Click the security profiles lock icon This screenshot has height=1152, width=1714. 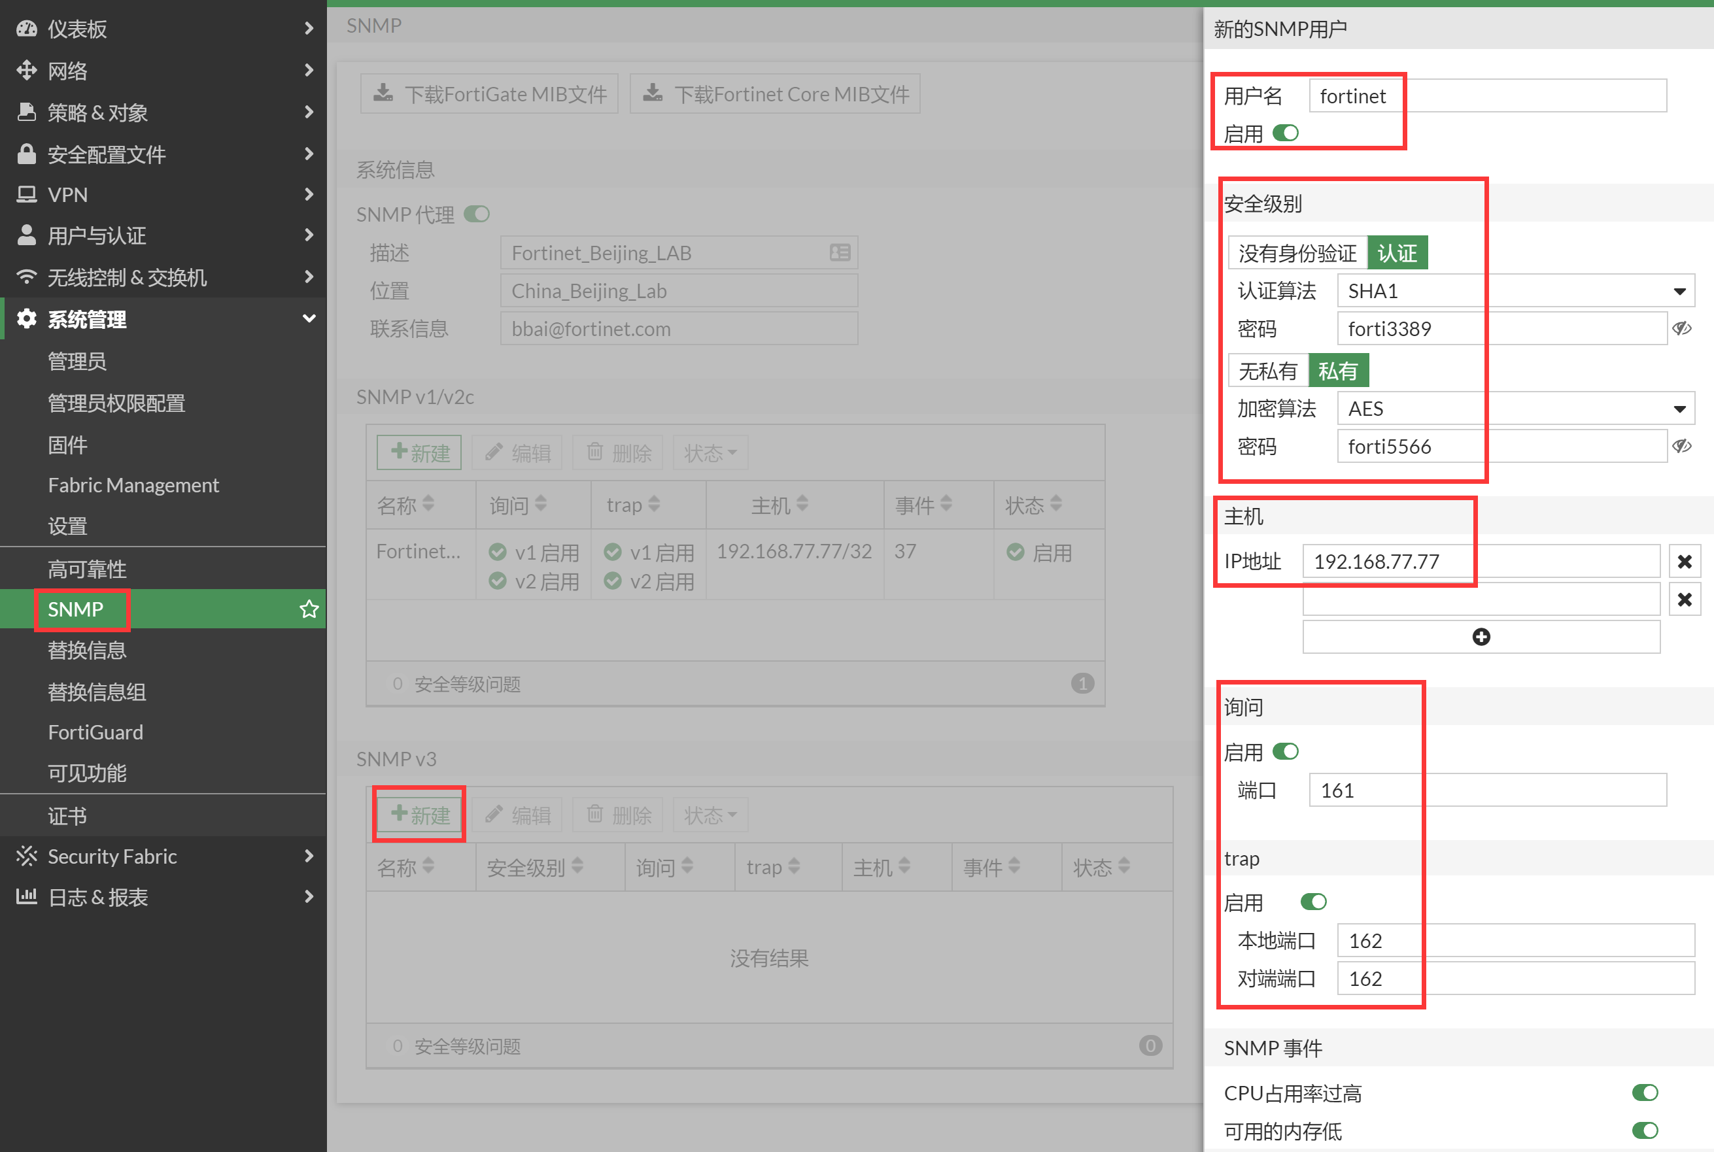click(x=26, y=154)
